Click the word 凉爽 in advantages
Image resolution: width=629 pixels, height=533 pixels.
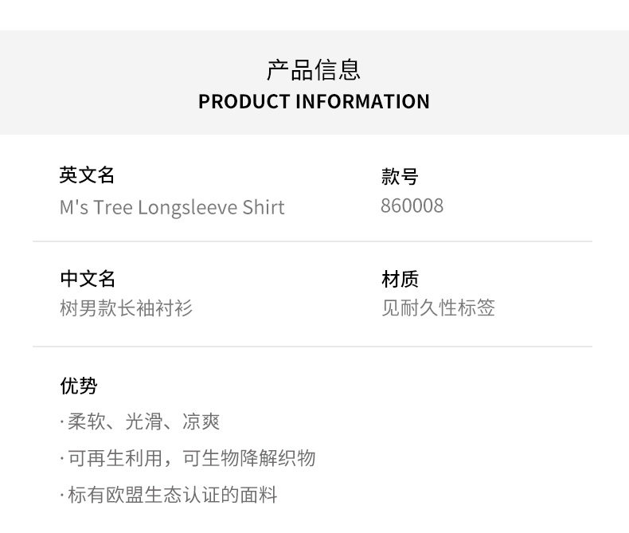(201, 422)
